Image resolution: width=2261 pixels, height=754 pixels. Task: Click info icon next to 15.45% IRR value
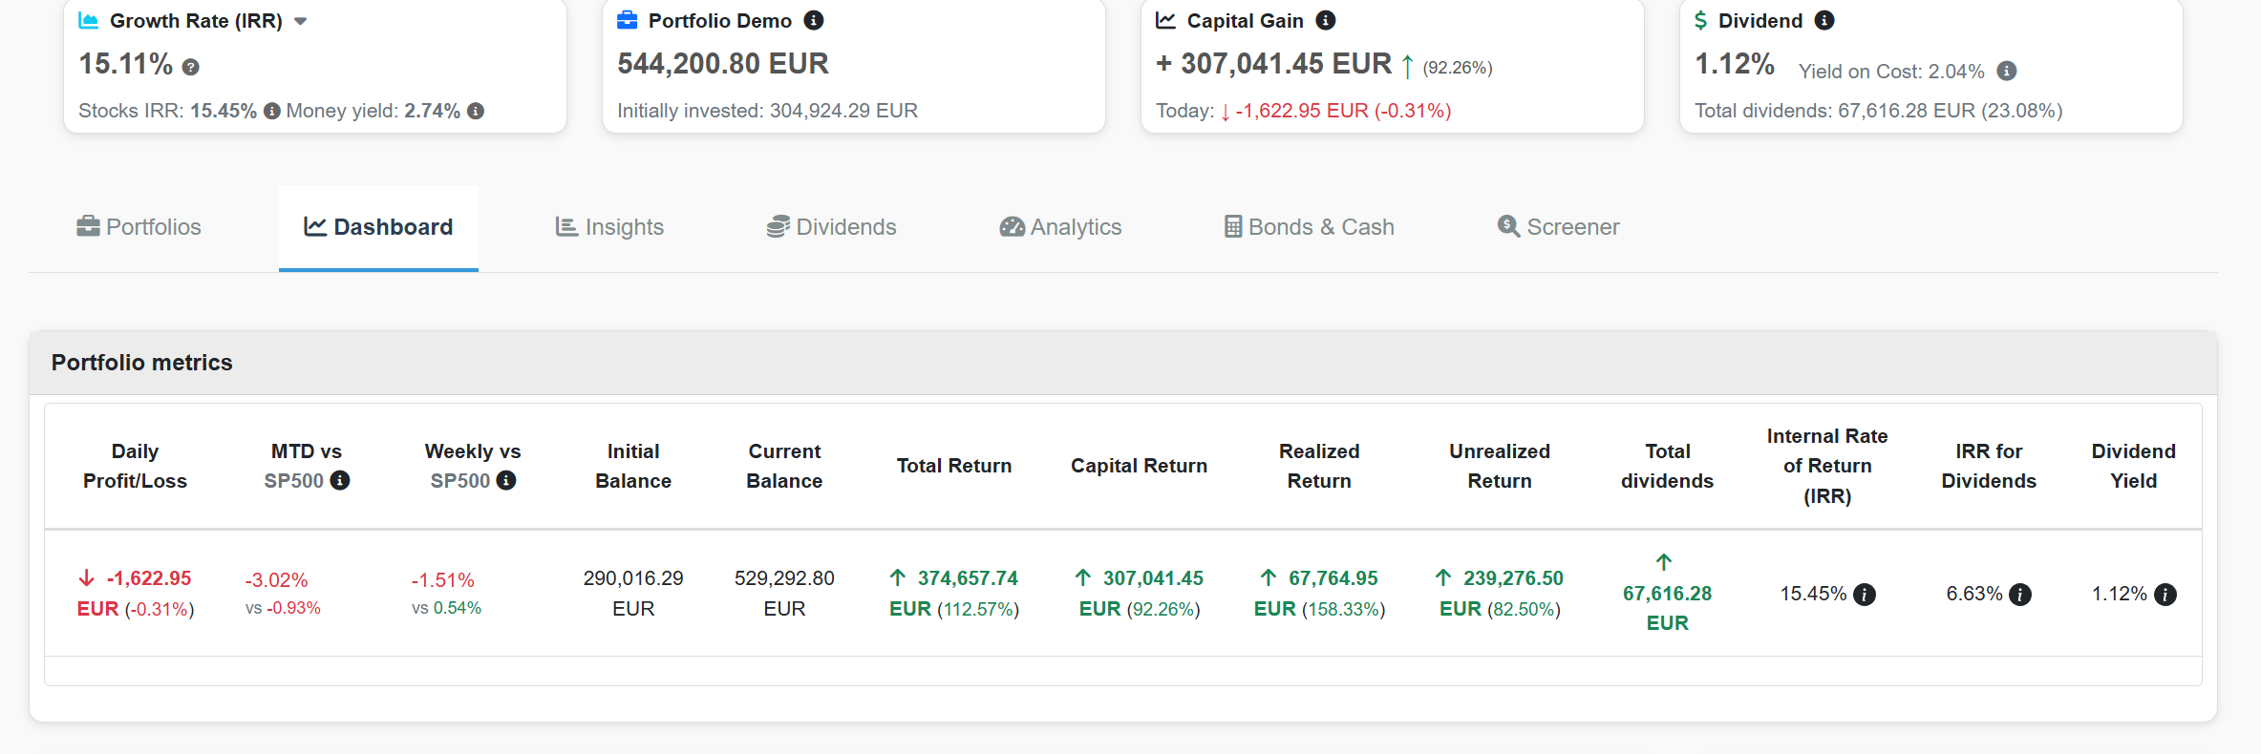[1865, 595]
